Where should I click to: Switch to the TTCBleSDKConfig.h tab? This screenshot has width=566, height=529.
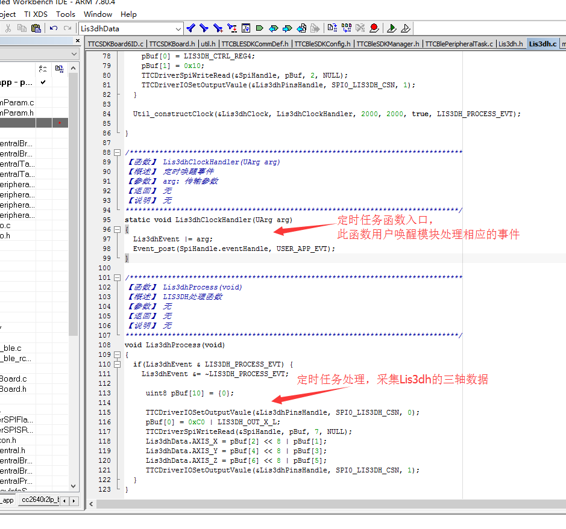[x=322, y=43]
